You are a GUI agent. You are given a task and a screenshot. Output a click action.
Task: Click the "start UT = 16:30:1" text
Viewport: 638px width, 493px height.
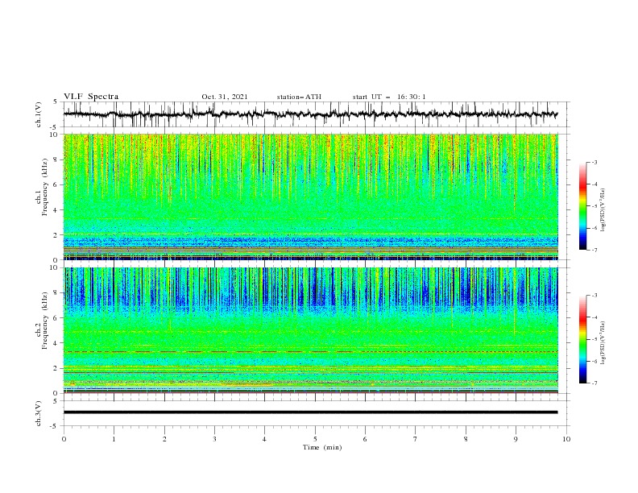[x=389, y=97]
